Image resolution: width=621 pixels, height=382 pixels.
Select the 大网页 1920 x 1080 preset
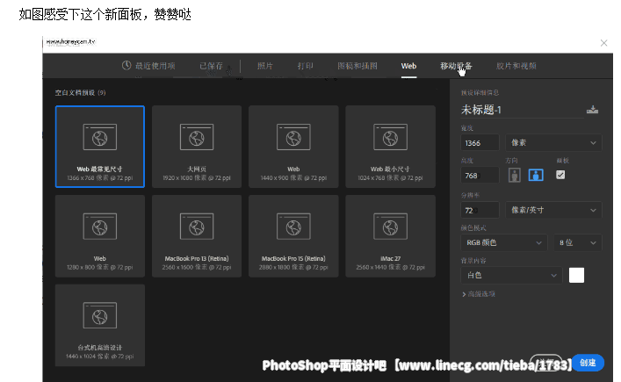click(197, 147)
